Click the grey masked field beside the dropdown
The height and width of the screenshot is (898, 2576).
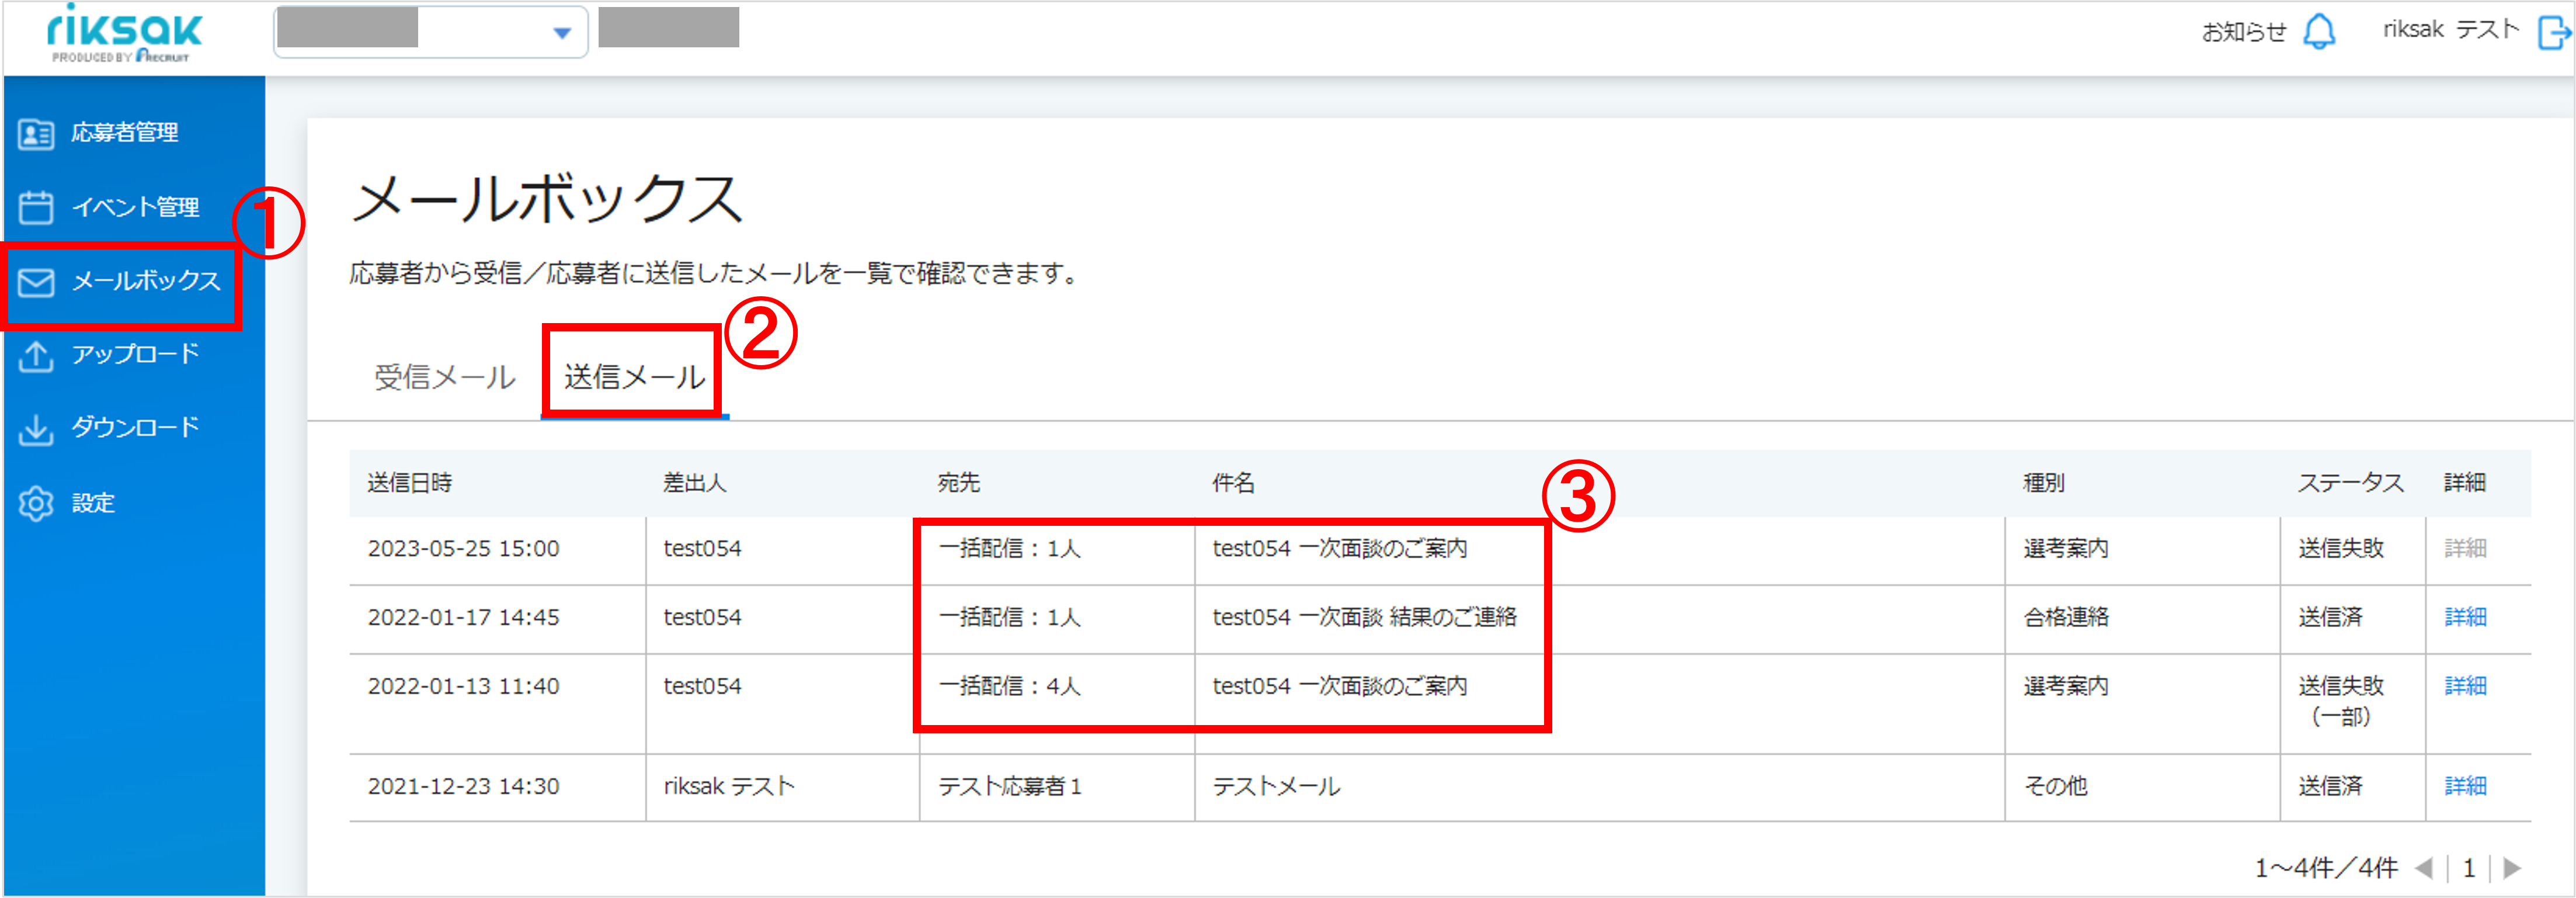(x=669, y=27)
